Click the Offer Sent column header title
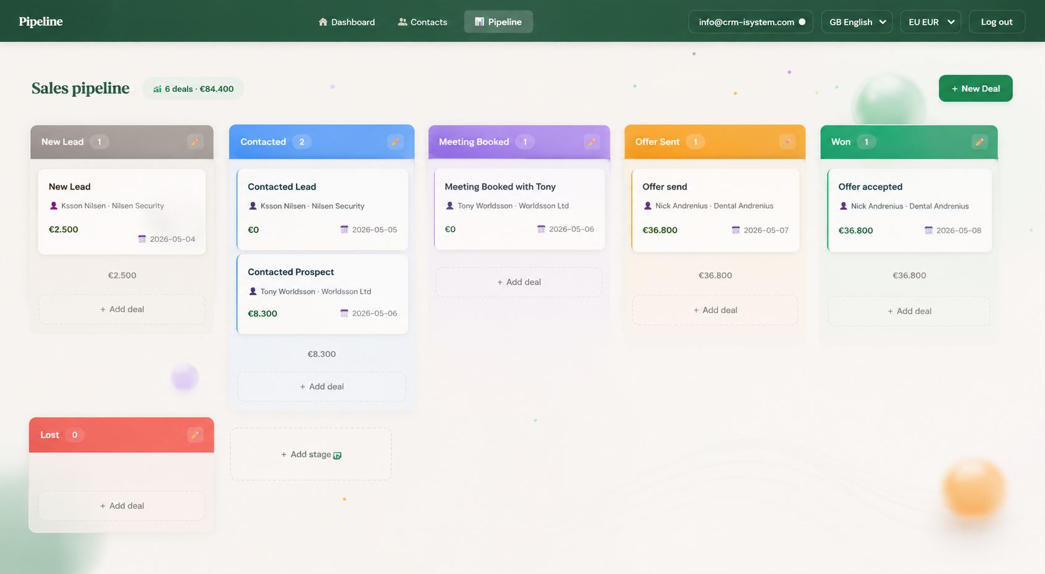The width and height of the screenshot is (1045, 574). tap(657, 142)
